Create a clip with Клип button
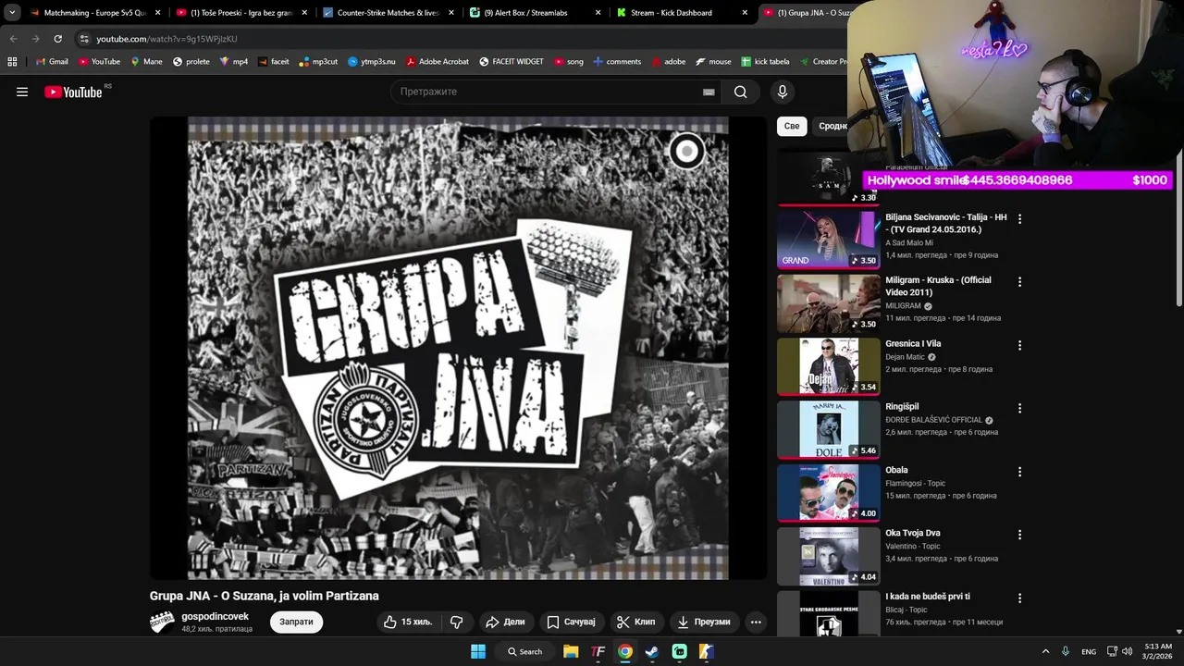This screenshot has height=666, width=1184. pos(635,622)
